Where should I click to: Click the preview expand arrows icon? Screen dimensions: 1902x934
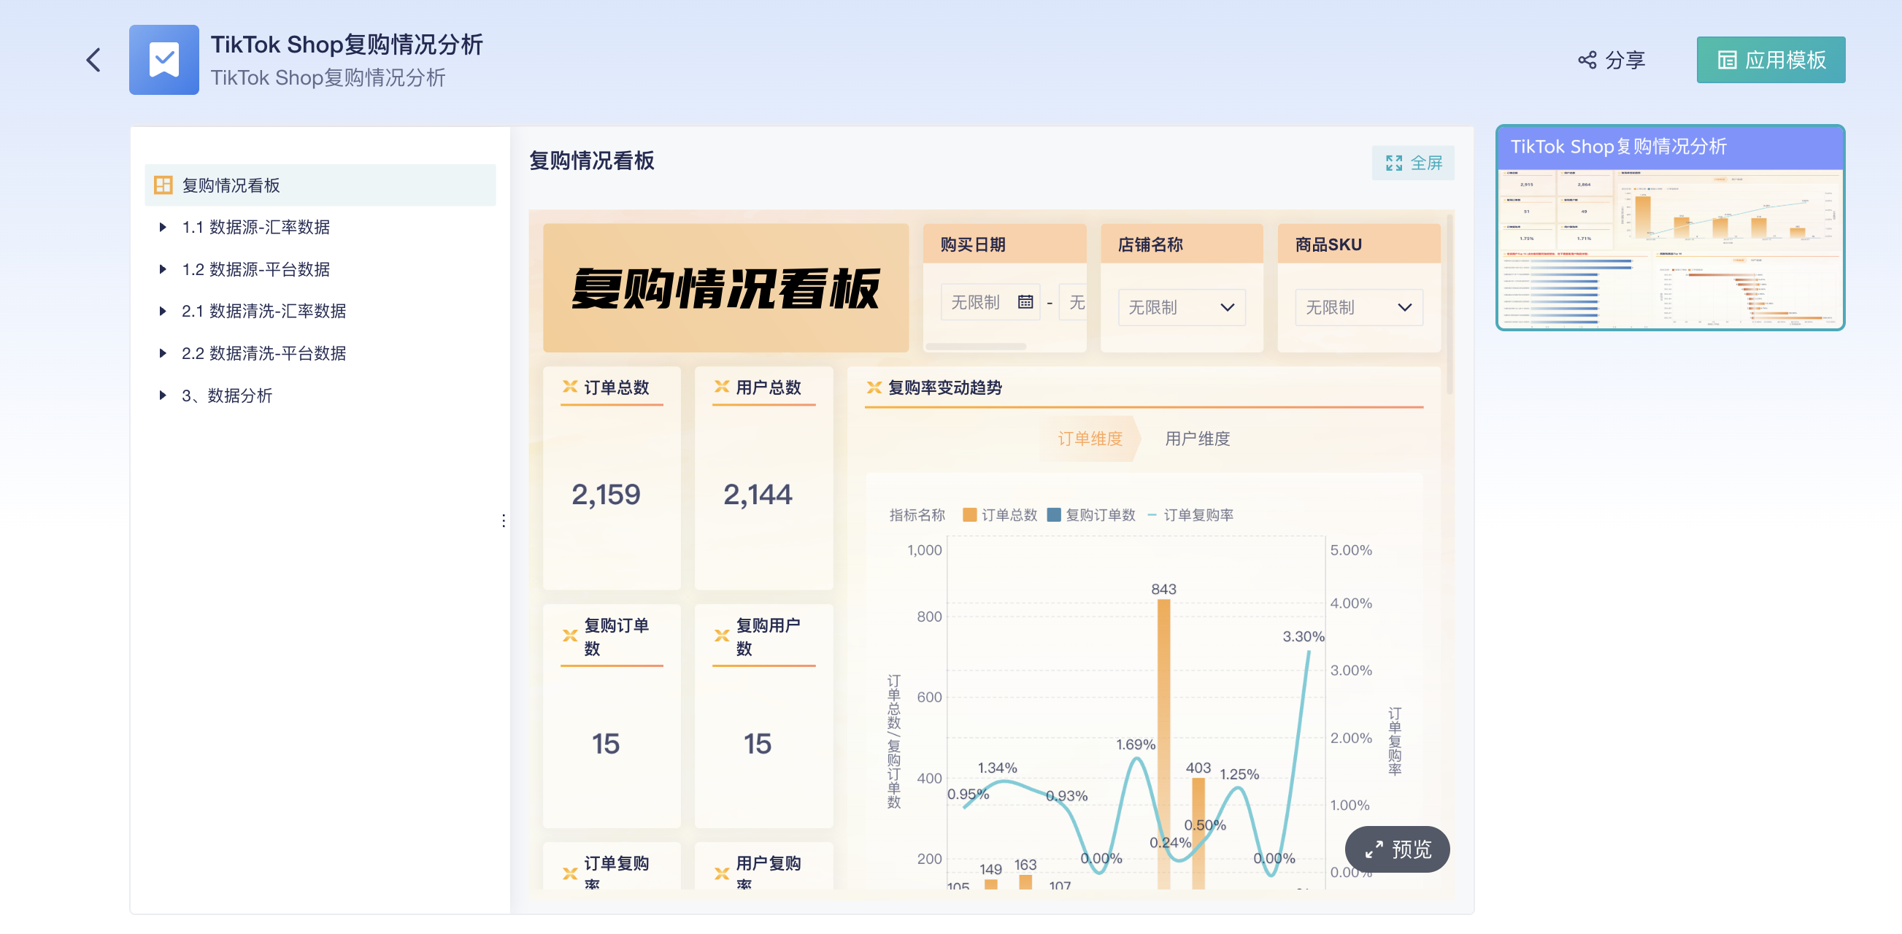[x=1374, y=849]
